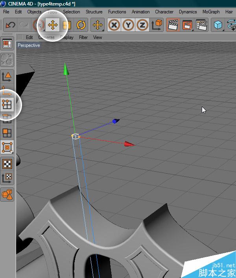This screenshot has width=236, height=278.
Task: Open the File menu
Action: coord(6,12)
